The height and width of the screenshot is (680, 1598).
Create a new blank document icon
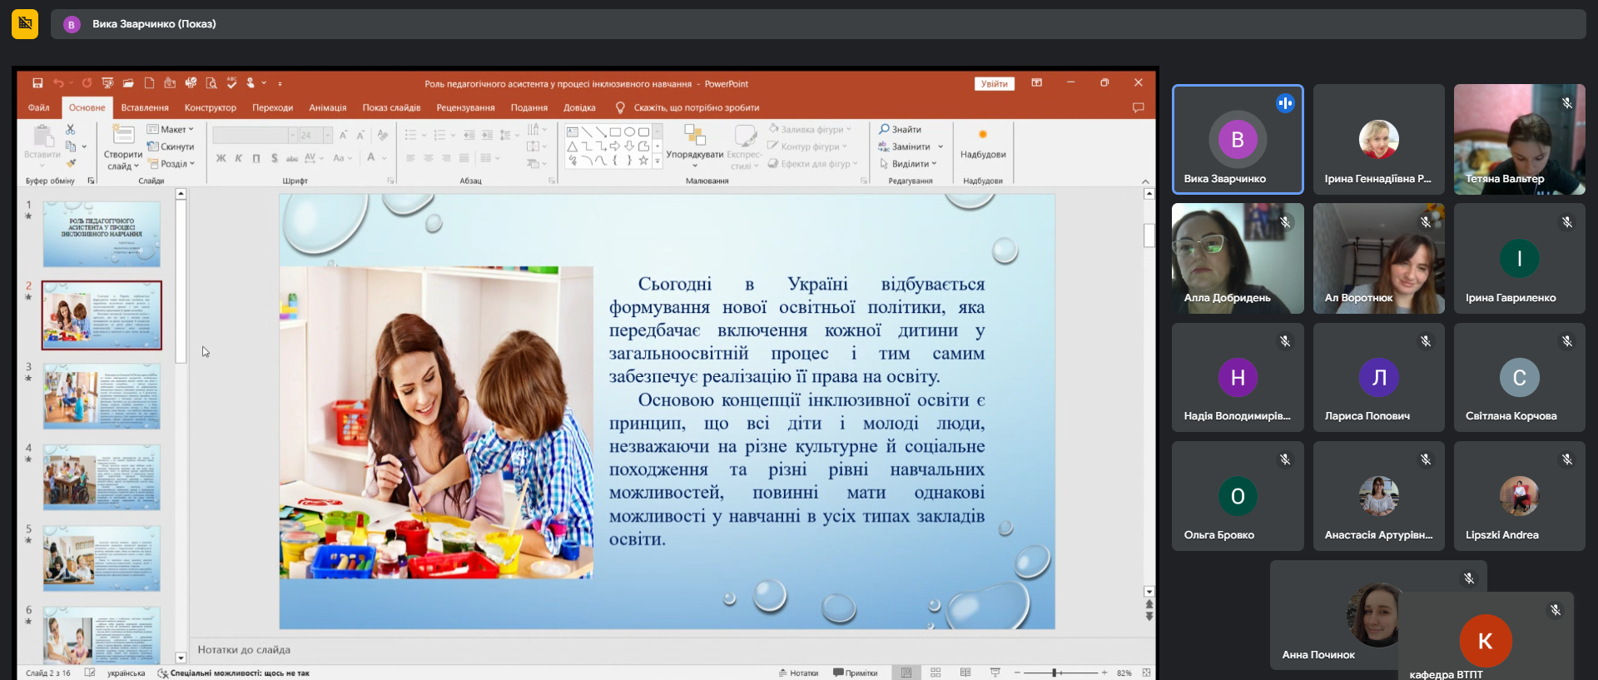point(149,83)
